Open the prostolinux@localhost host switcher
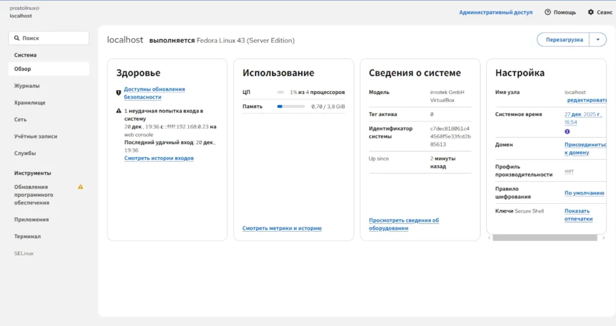 point(25,12)
